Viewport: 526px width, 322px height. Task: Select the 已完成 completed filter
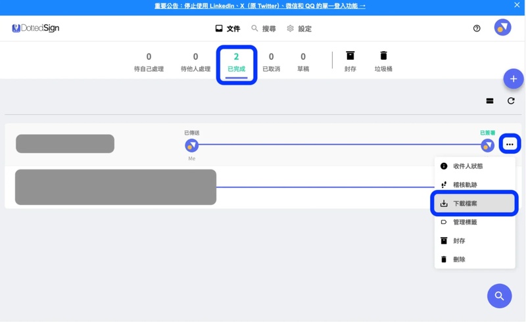click(237, 64)
